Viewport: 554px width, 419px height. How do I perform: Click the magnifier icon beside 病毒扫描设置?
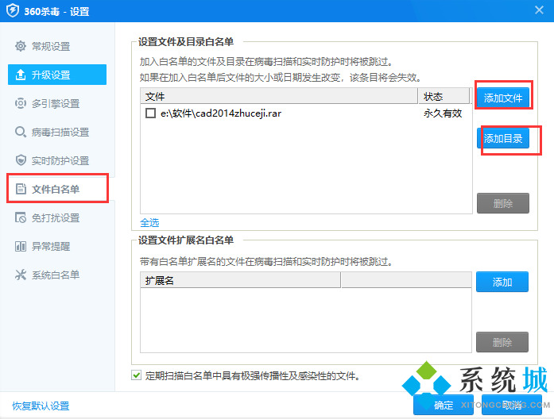tap(21, 132)
